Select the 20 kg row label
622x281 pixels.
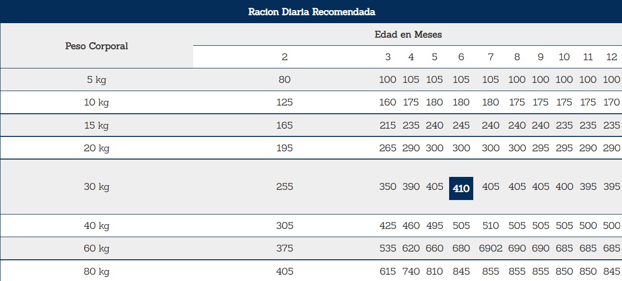(97, 148)
